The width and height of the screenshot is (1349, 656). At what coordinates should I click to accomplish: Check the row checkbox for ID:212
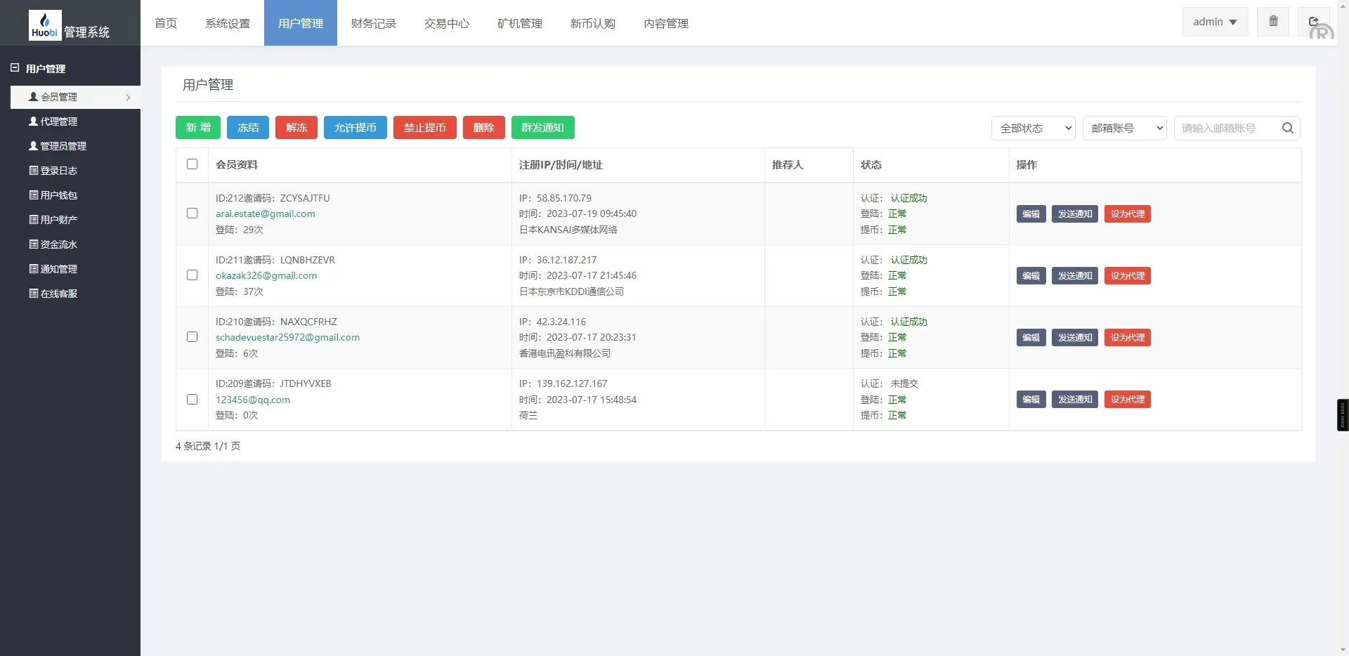coord(192,214)
